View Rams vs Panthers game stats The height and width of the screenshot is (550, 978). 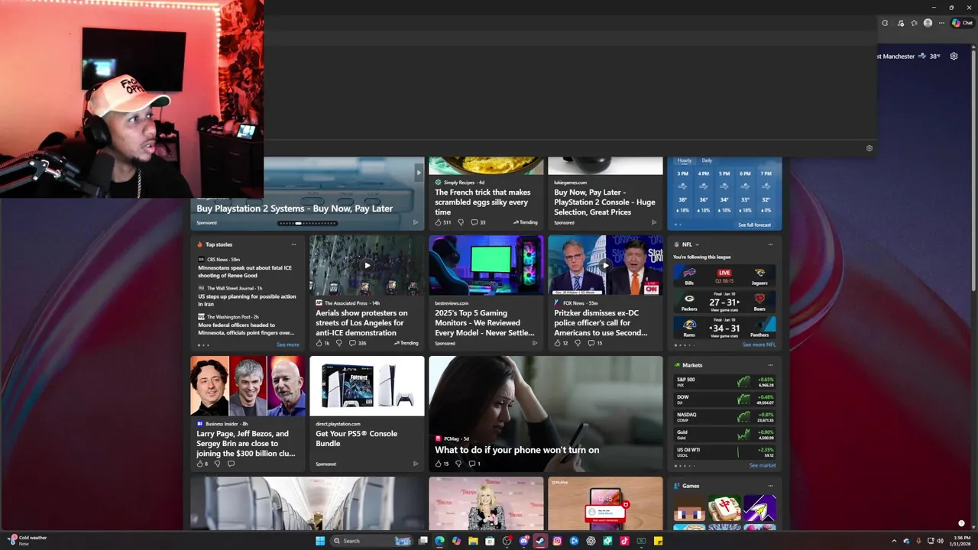[x=724, y=328]
